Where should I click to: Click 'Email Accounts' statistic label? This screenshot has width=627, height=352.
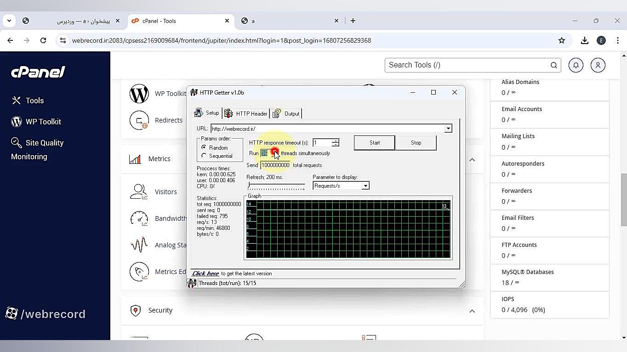pos(522,109)
